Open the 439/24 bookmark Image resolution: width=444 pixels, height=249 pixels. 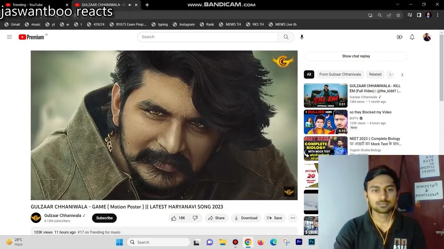(96, 25)
